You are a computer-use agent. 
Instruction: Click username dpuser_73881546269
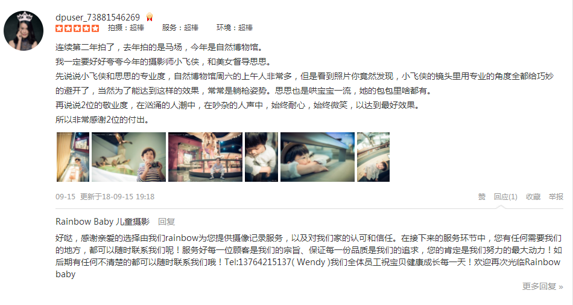click(98, 17)
